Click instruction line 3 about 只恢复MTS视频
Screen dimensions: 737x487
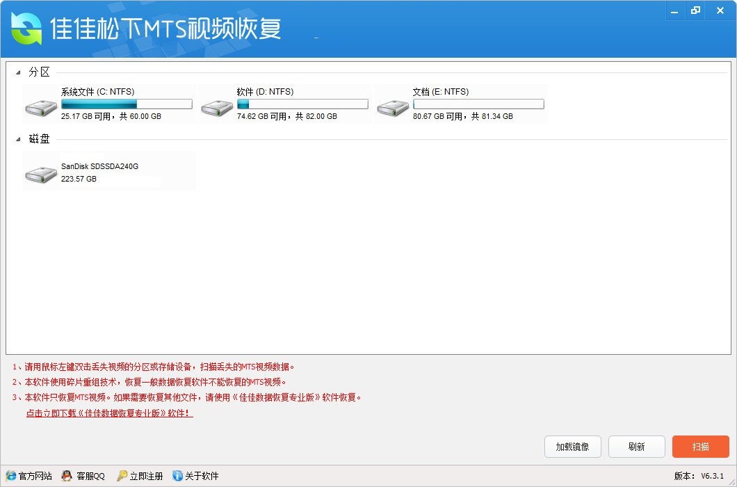click(x=186, y=397)
